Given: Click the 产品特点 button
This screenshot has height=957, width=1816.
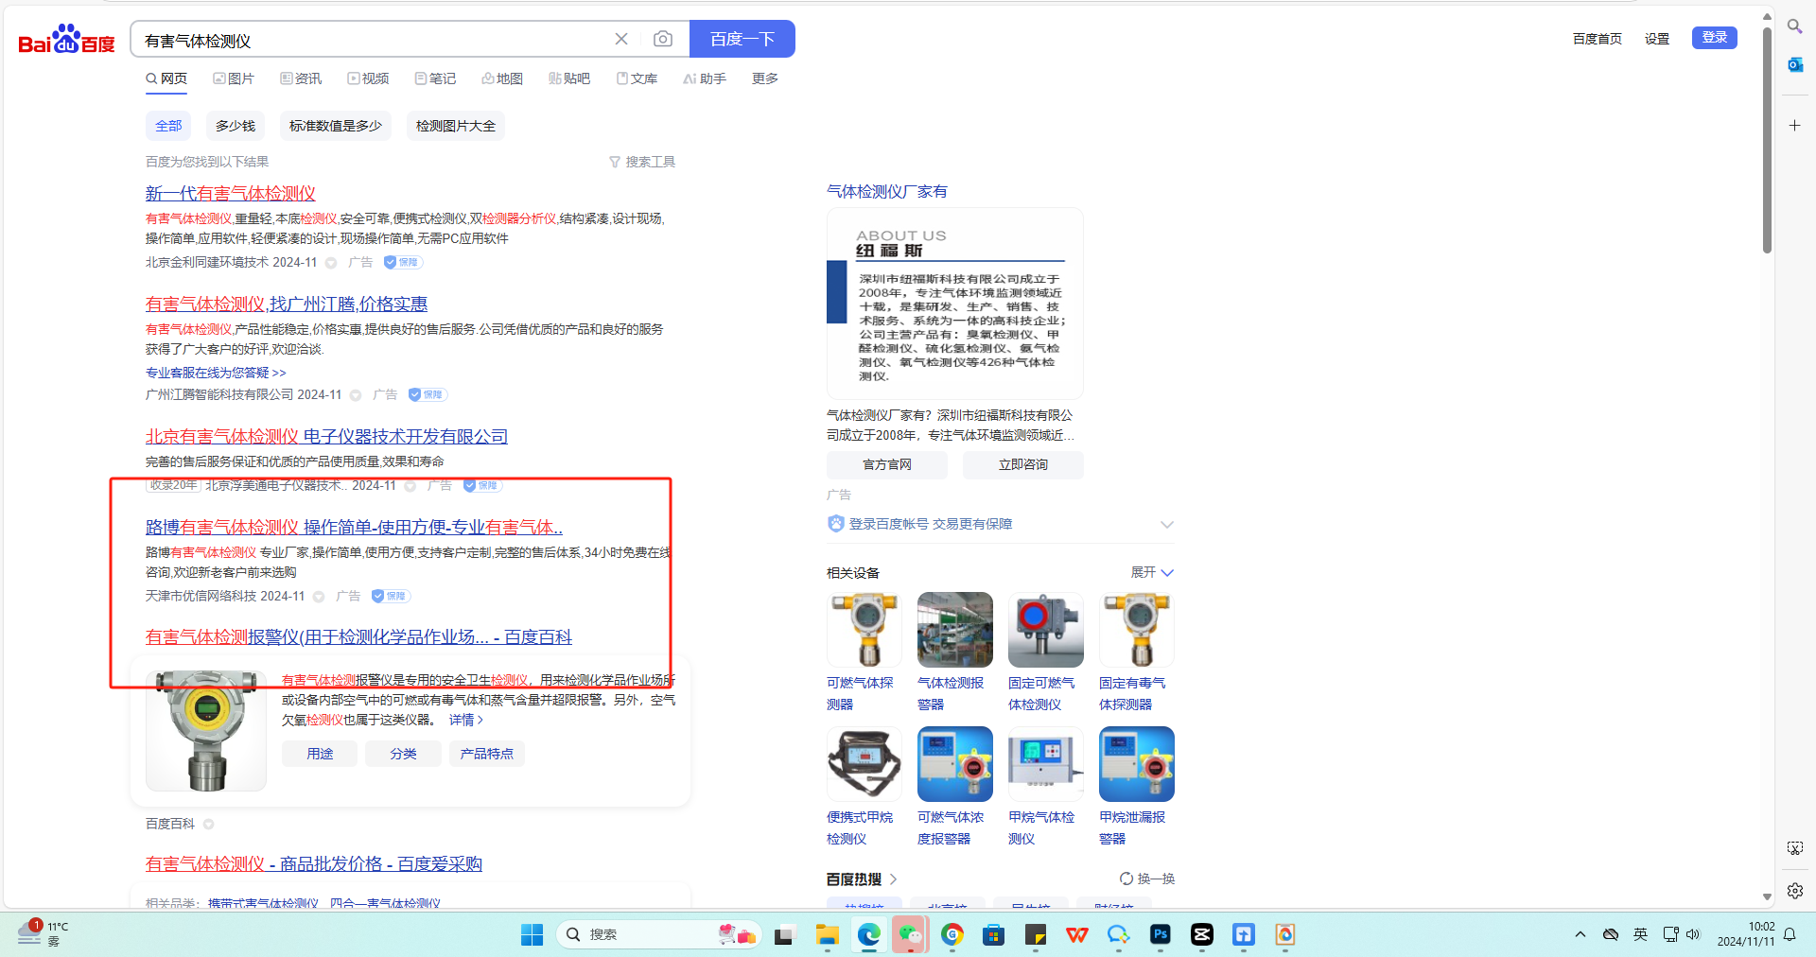Looking at the screenshot, I should click(x=487, y=754).
